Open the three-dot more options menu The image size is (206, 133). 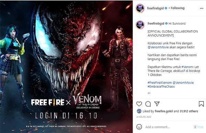pyautogui.click(x=202, y=8)
